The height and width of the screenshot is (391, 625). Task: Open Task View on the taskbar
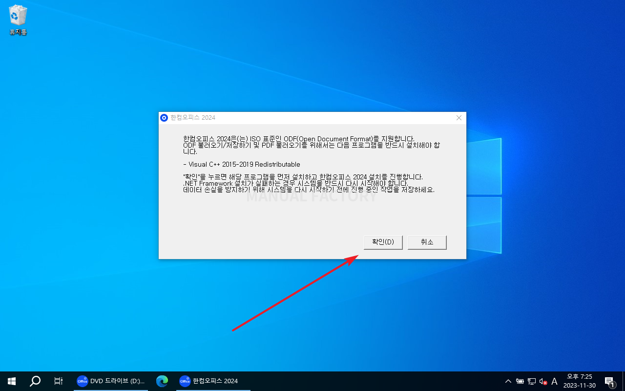tap(59, 381)
